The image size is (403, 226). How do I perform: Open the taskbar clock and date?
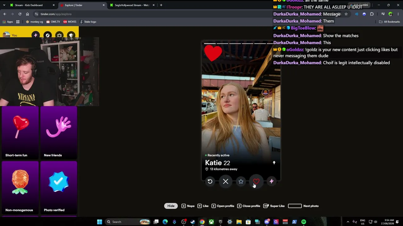387,222
